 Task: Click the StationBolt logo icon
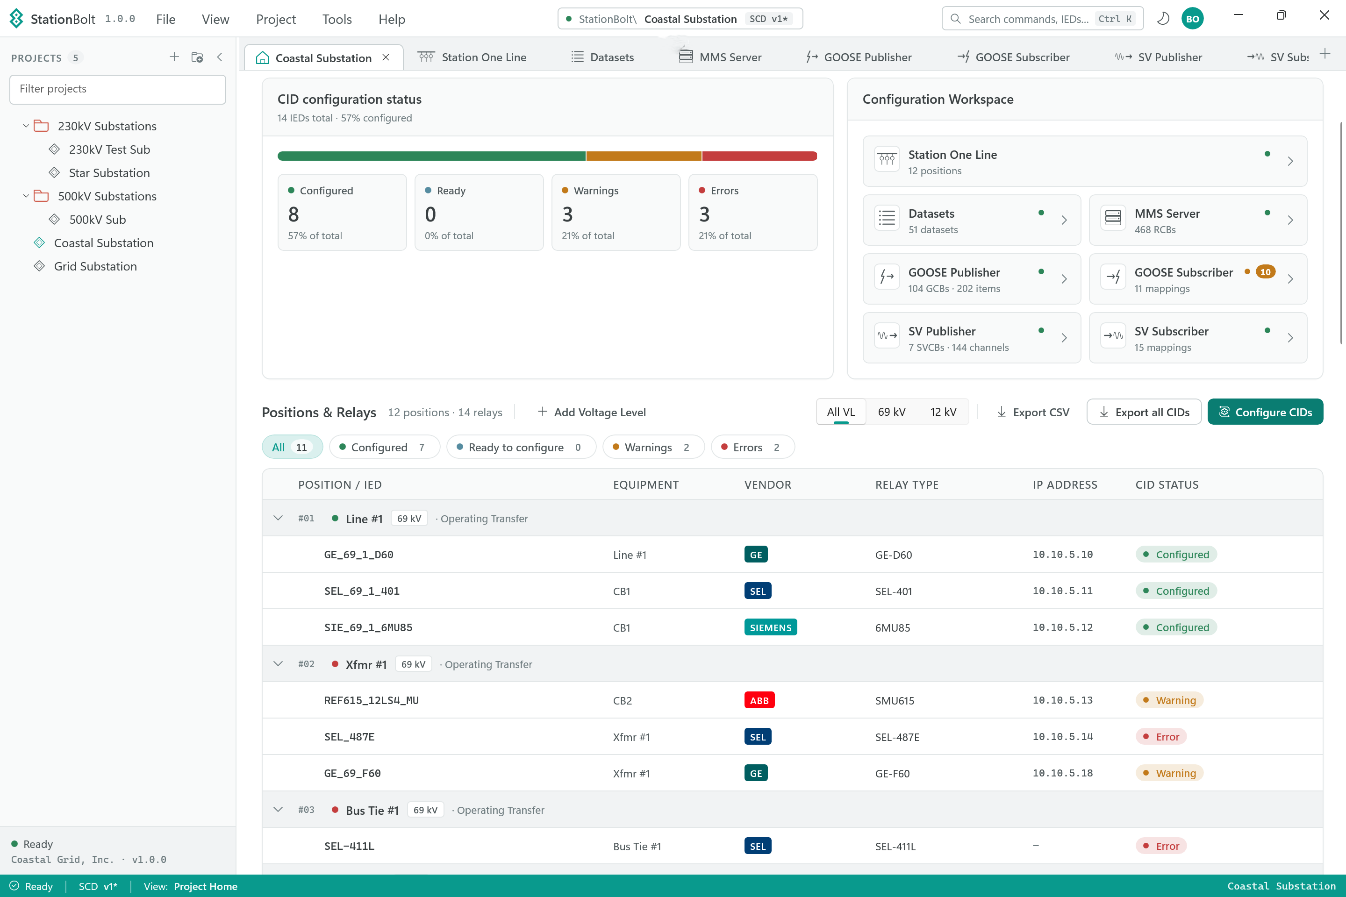tap(17, 19)
